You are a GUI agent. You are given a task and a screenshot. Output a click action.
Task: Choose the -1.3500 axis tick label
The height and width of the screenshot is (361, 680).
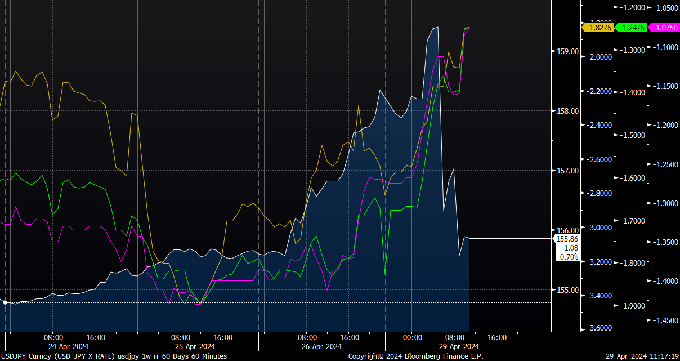665,242
